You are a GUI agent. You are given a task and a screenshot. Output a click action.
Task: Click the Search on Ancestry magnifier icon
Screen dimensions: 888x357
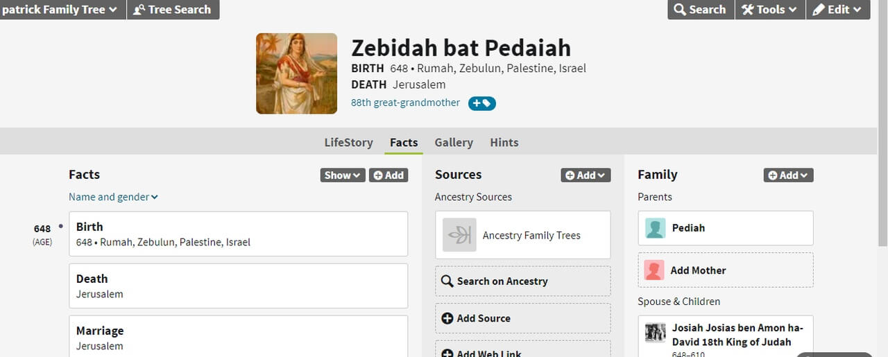tap(447, 281)
